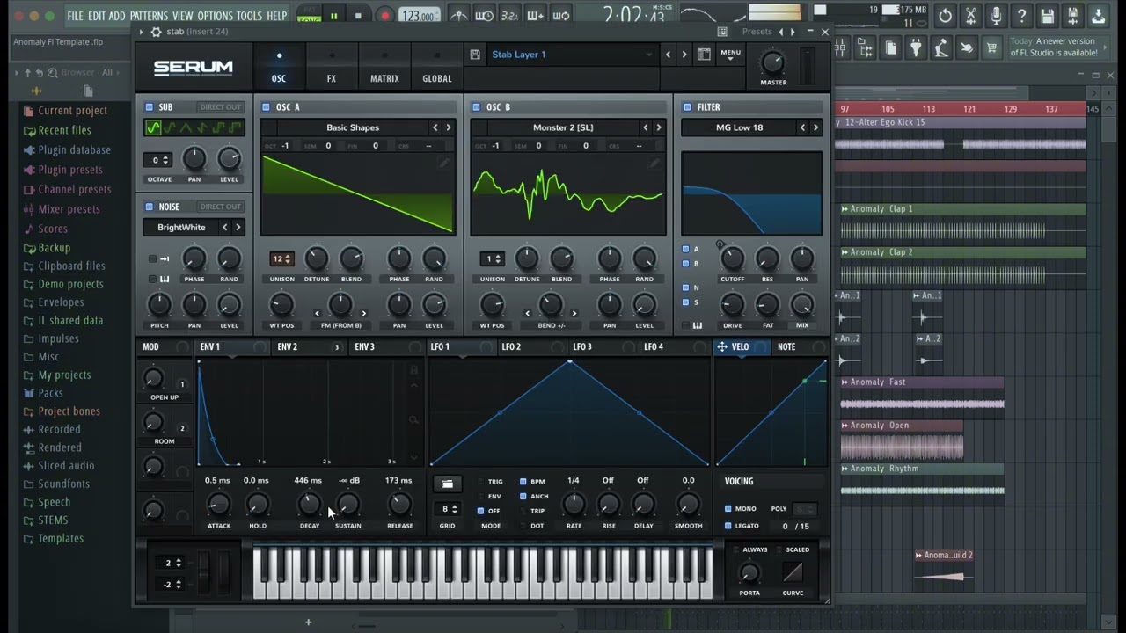Toggle OSC A on/off
This screenshot has height=633, width=1126.
[266, 107]
